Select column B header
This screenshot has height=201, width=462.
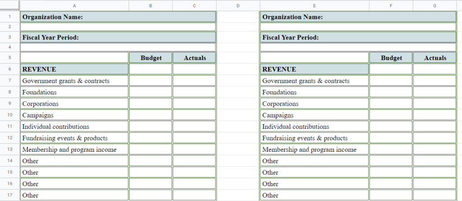pos(151,5)
